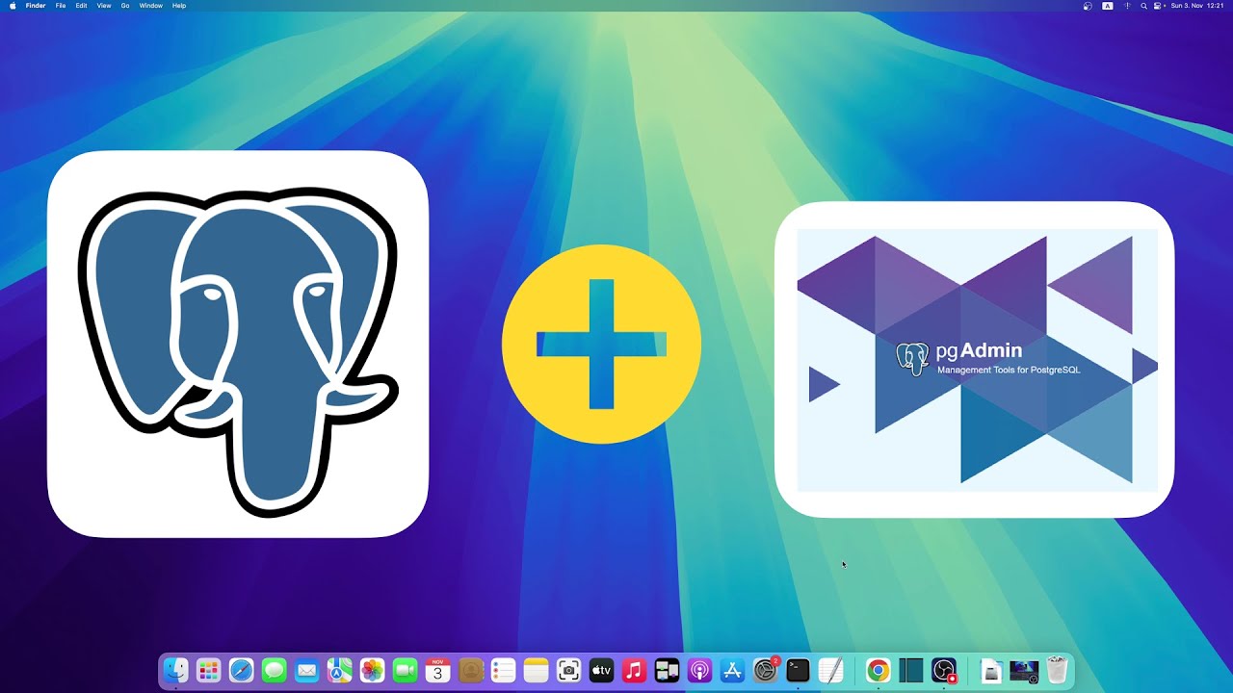Open the dark teal app beside Chrome
Viewport: 1233px width, 693px height.
coord(910,671)
